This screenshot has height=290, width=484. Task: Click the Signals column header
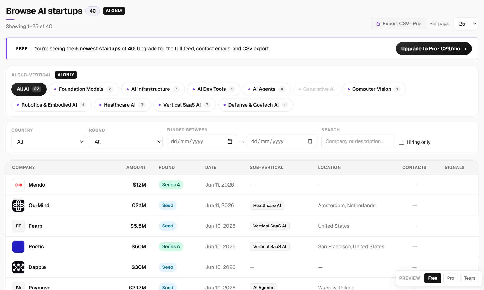[454, 168]
